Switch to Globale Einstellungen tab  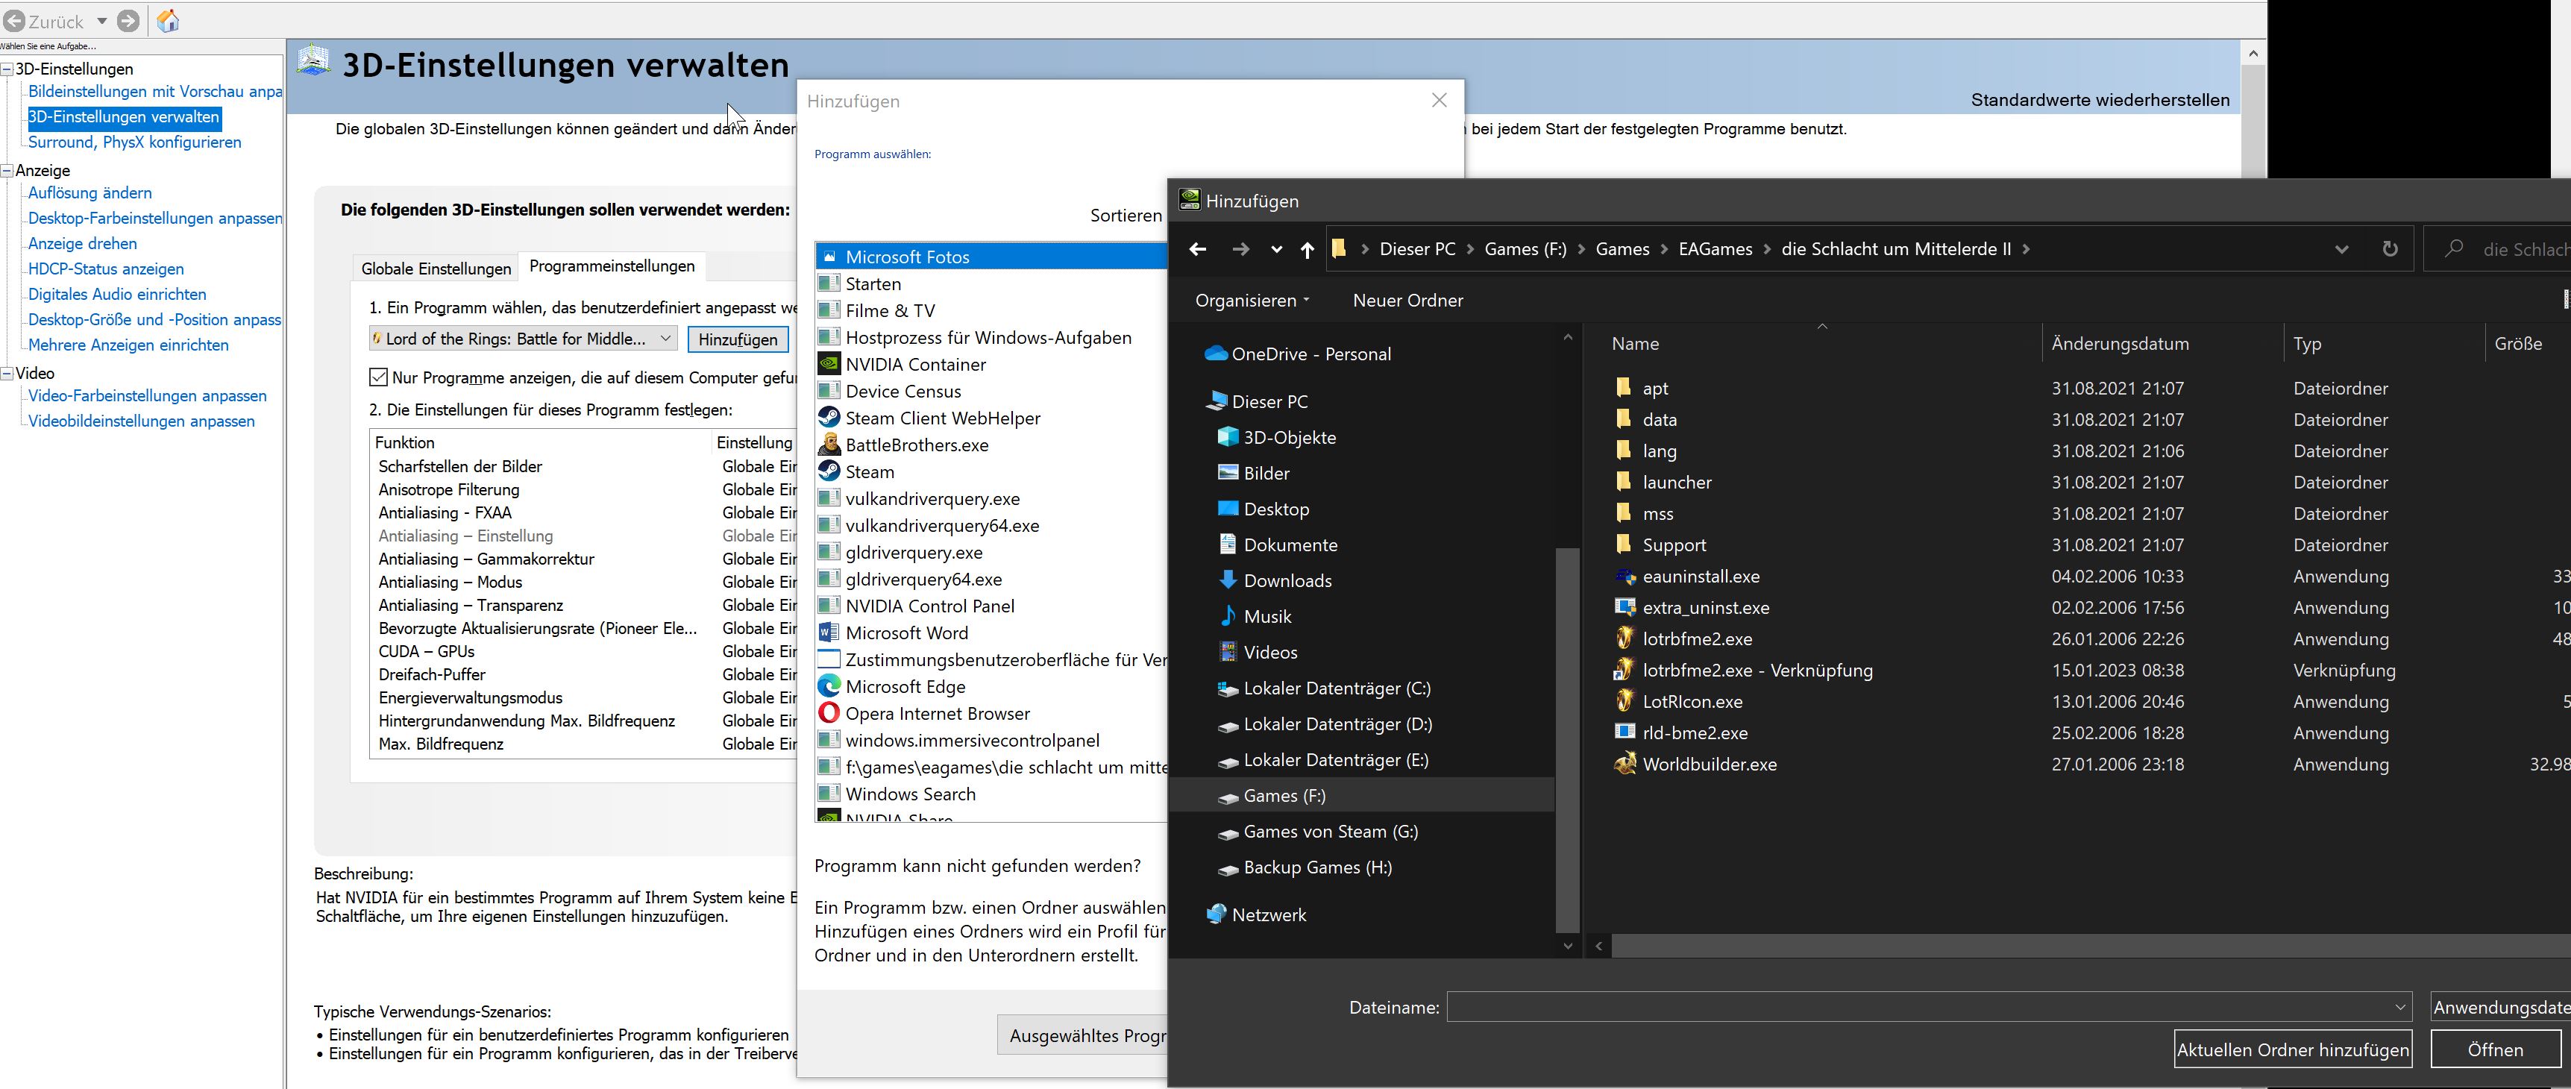pos(436,269)
